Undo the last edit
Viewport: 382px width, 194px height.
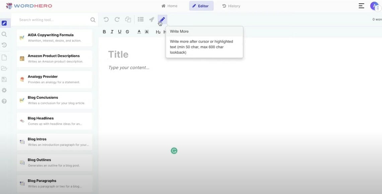point(106,20)
